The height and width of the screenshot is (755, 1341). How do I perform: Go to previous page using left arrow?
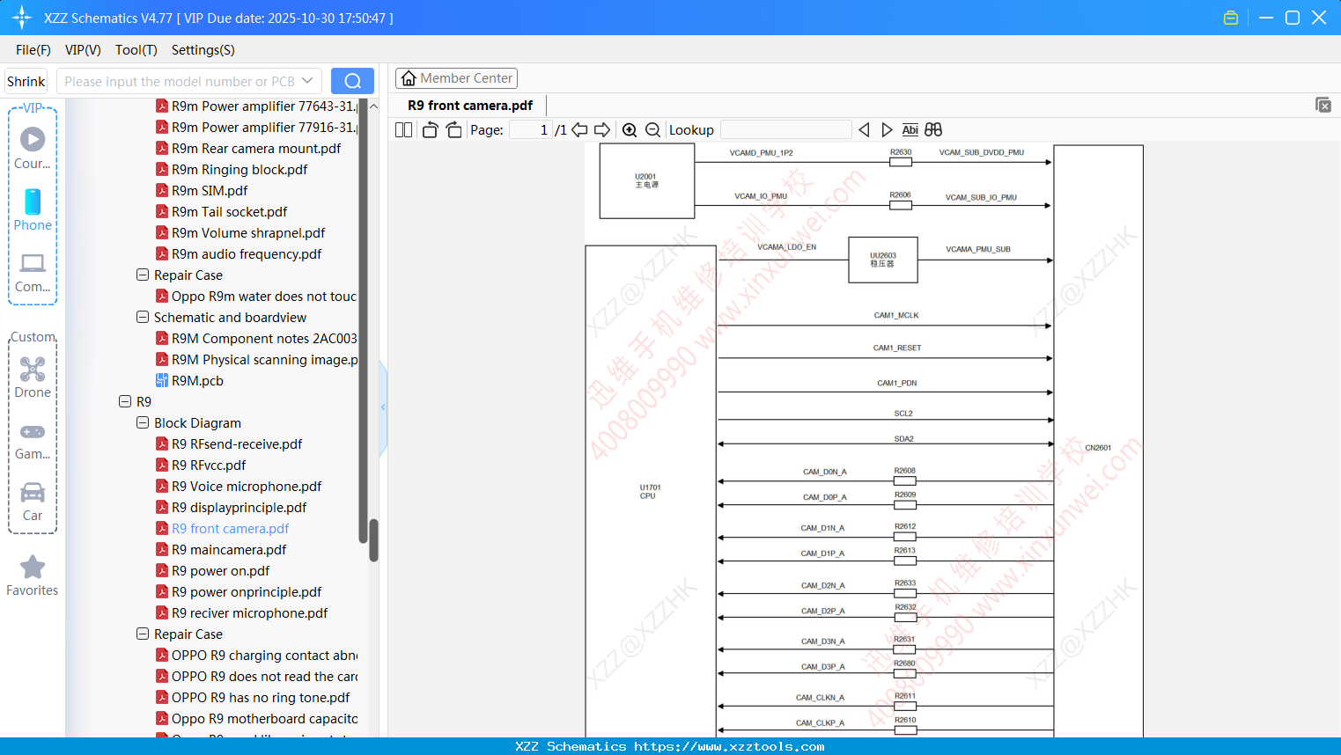tap(579, 130)
